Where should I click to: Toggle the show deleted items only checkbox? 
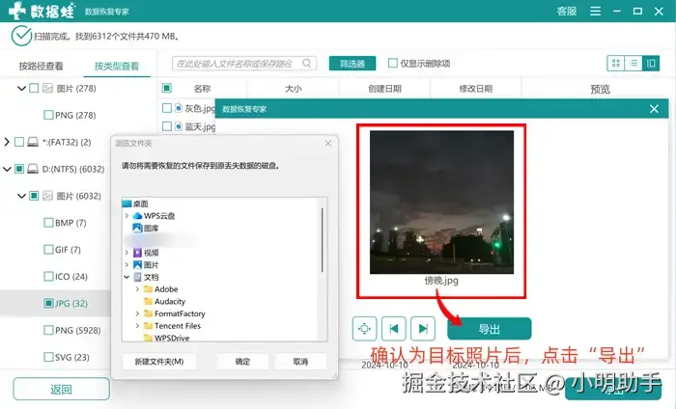point(392,64)
